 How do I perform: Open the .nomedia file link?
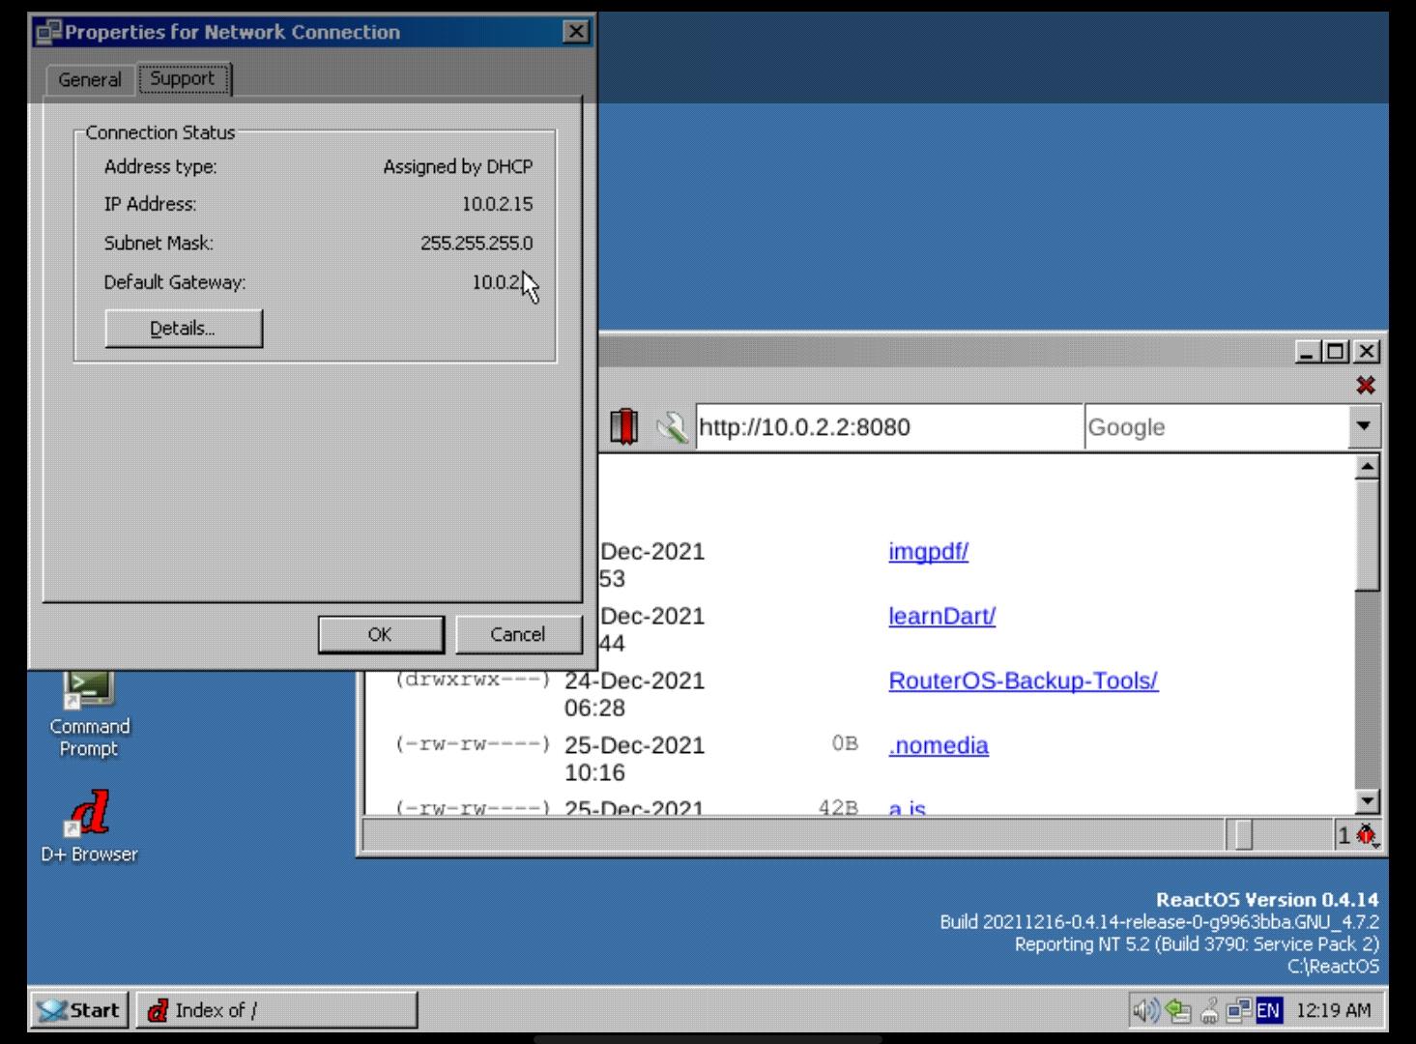939,746
